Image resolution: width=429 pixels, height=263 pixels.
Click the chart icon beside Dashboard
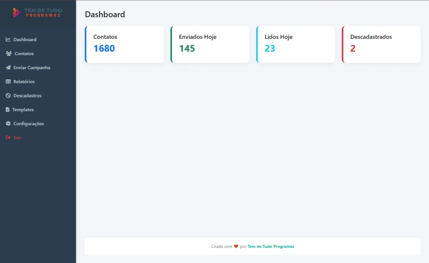8,39
